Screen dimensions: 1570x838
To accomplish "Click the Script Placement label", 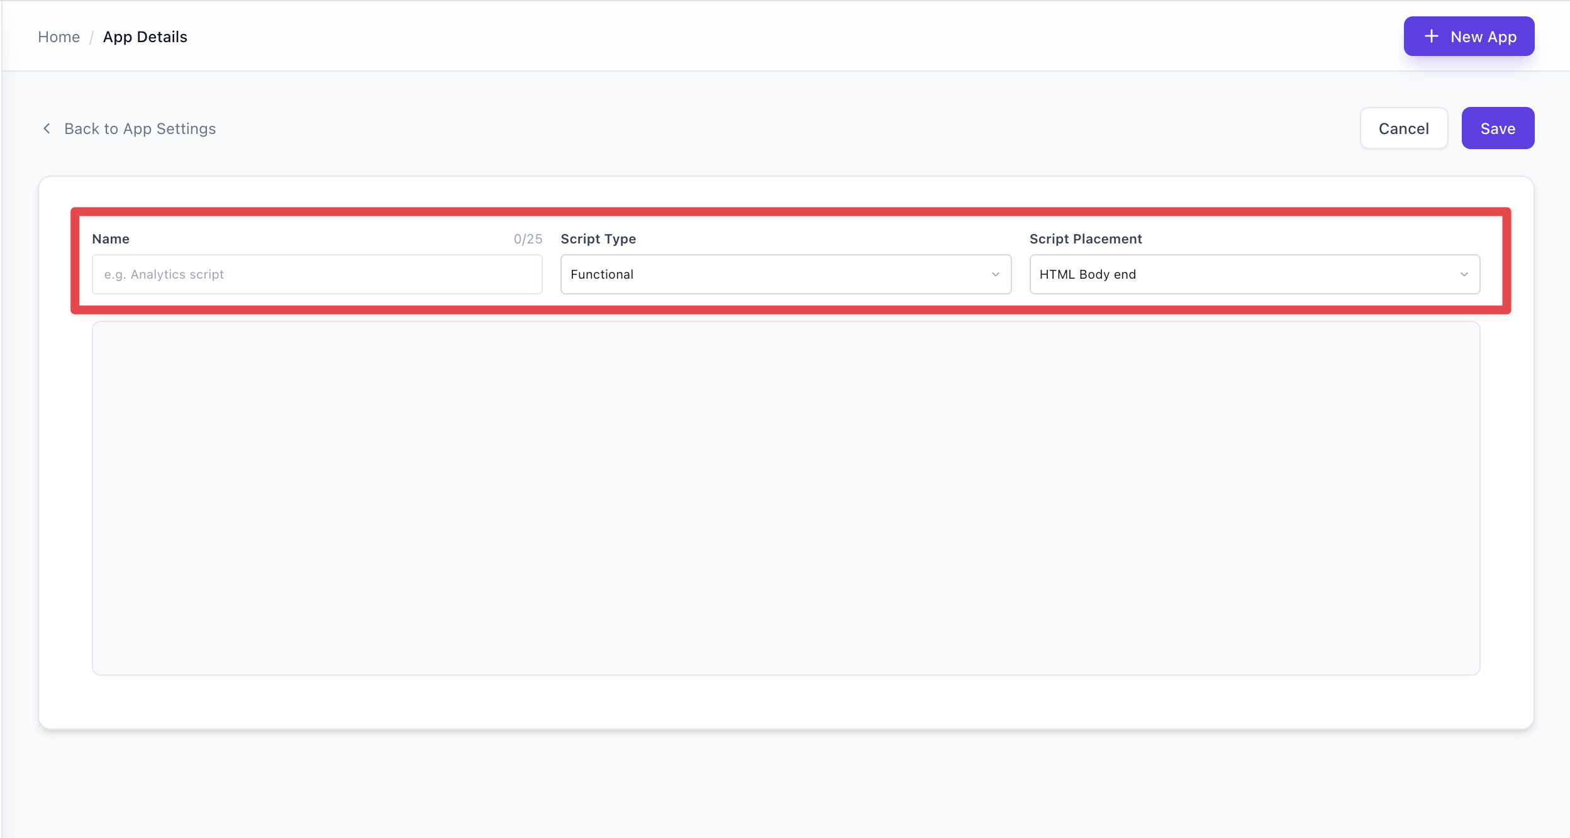I will [1085, 238].
